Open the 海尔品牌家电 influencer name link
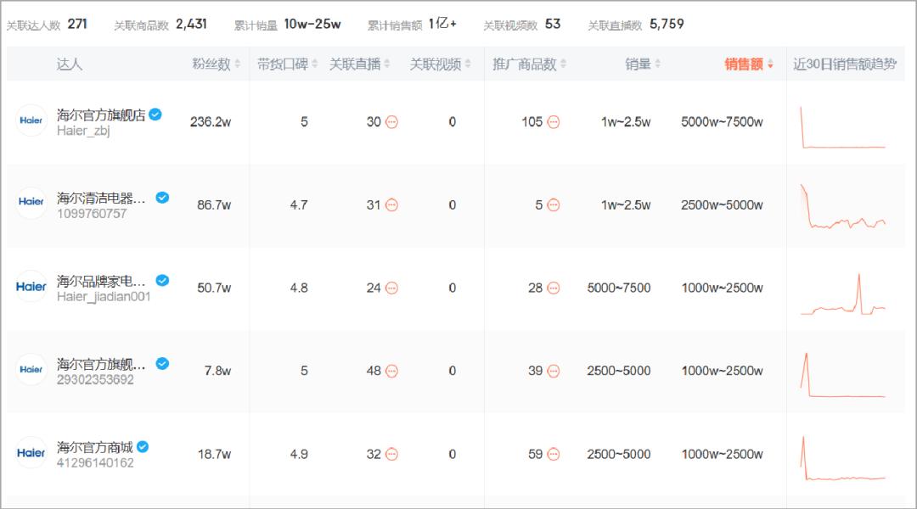Image resolution: width=917 pixels, height=509 pixels. [x=101, y=281]
